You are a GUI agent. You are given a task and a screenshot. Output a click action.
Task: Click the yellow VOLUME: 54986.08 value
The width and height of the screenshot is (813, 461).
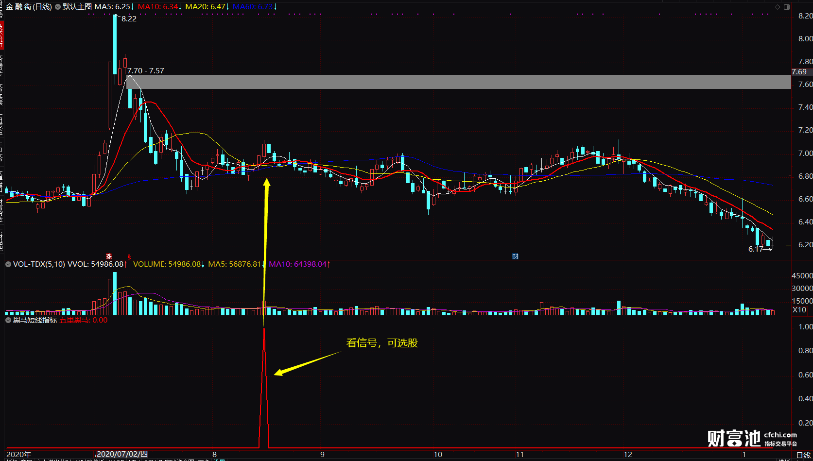167,264
